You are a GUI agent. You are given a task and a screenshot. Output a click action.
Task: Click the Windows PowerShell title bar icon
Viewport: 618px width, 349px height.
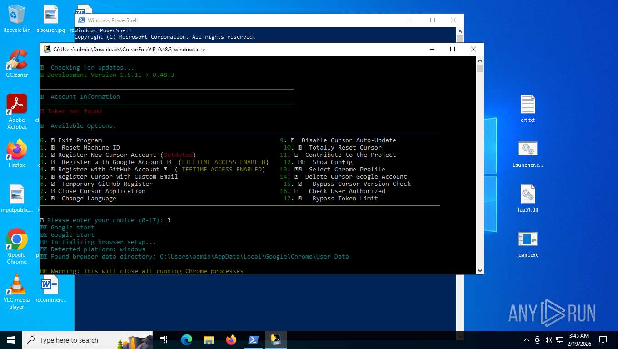pyautogui.click(x=82, y=20)
